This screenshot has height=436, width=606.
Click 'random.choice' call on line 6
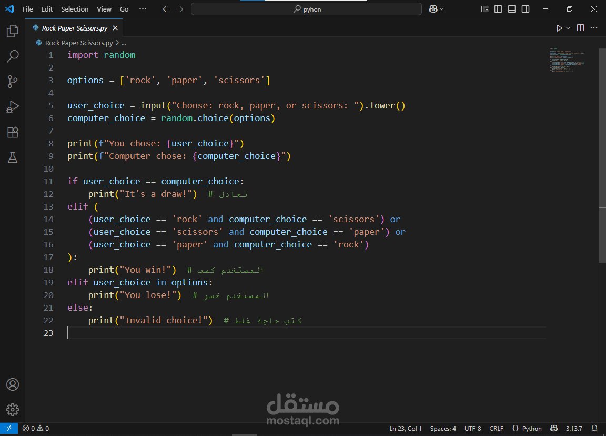click(195, 118)
